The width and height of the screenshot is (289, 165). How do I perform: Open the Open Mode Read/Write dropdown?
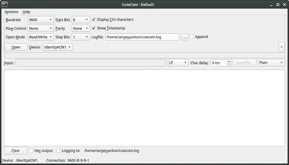coord(41,37)
